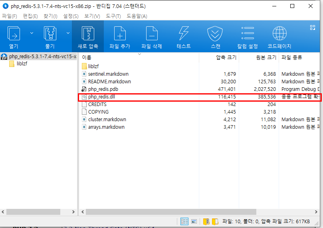The image size is (323, 228).
Task: Click the file list scroll-left arrow
Action: pos(83,212)
